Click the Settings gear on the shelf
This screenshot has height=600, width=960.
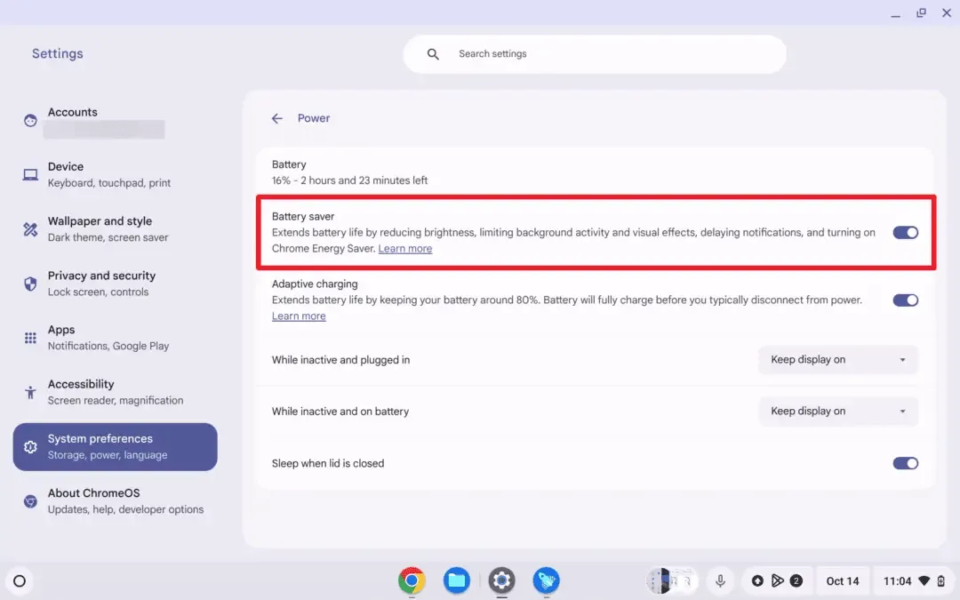[501, 580]
